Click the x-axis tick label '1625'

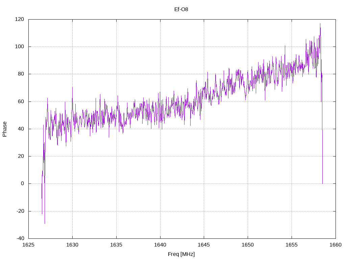(29, 245)
